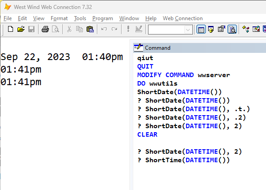The height and width of the screenshot is (190, 266).
Task: Click the Copy toolbar icon
Action: click(79, 29)
